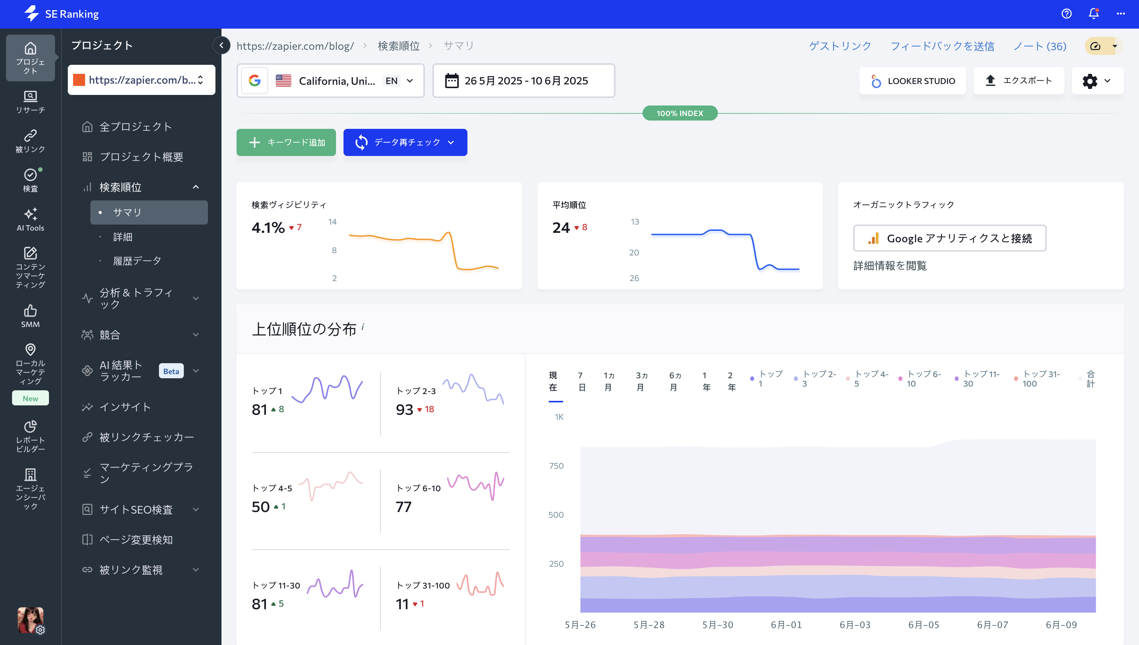Image resolution: width=1139 pixels, height=645 pixels.
Task: Open the date range picker field
Action: (x=524, y=81)
